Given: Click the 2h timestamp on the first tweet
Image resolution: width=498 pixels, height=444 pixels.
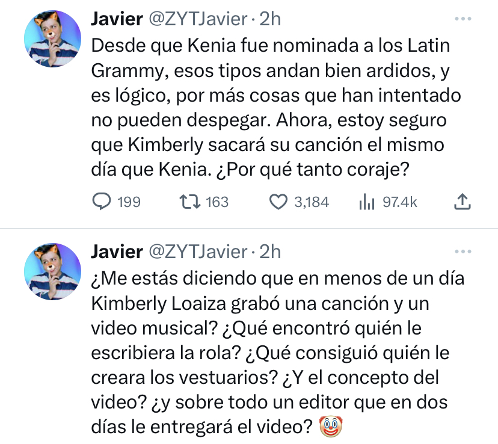Looking at the screenshot, I should pos(270,19).
